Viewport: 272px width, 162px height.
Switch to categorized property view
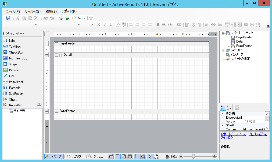coord(223,108)
